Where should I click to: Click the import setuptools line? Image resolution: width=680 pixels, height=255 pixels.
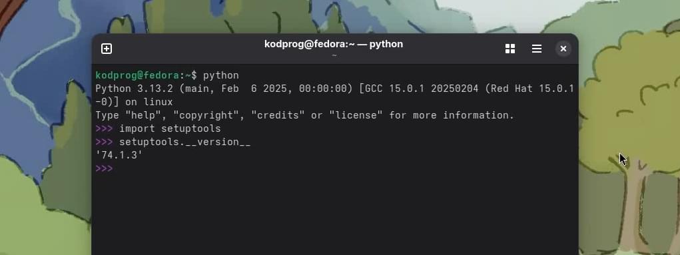coord(170,128)
